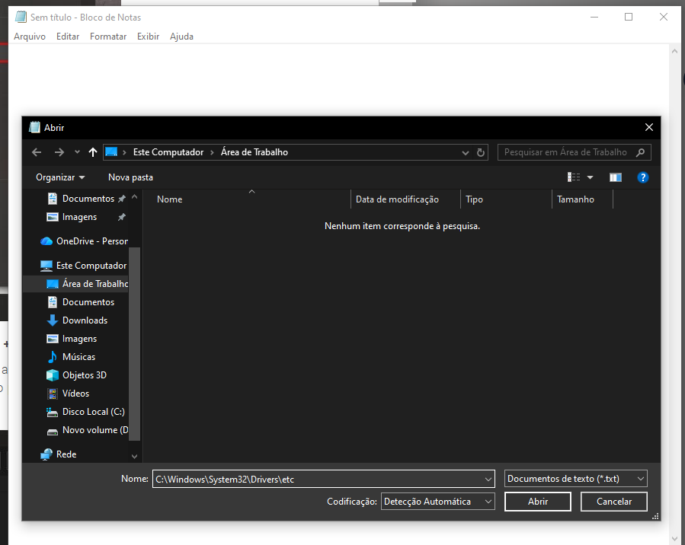Expand the file type filter dropdown
This screenshot has height=545, width=685.
575,479
